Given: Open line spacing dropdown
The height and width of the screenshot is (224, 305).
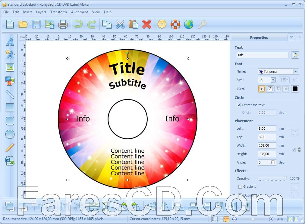Looking at the screenshot, I should pyautogui.click(x=285, y=80).
